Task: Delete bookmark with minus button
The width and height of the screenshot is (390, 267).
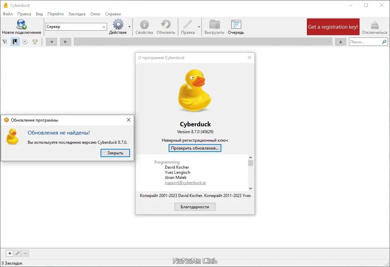Action: pos(25,253)
